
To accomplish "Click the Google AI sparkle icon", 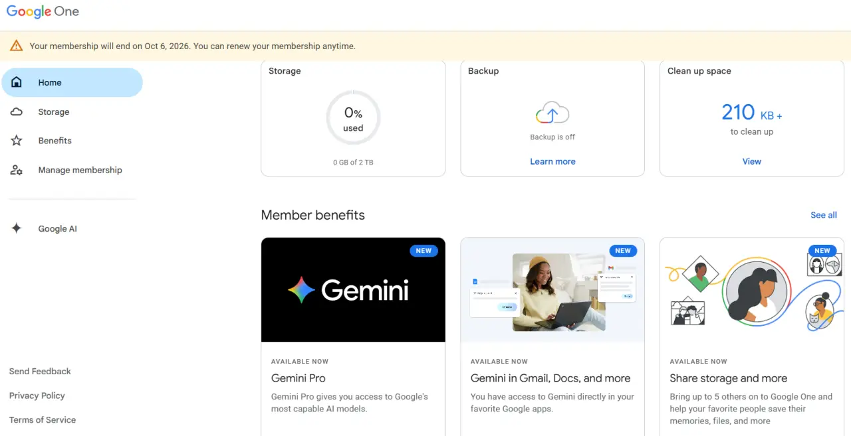I will (17, 228).
